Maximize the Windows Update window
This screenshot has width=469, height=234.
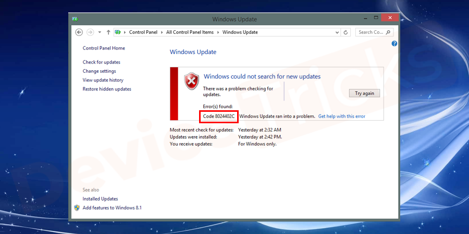(x=376, y=18)
